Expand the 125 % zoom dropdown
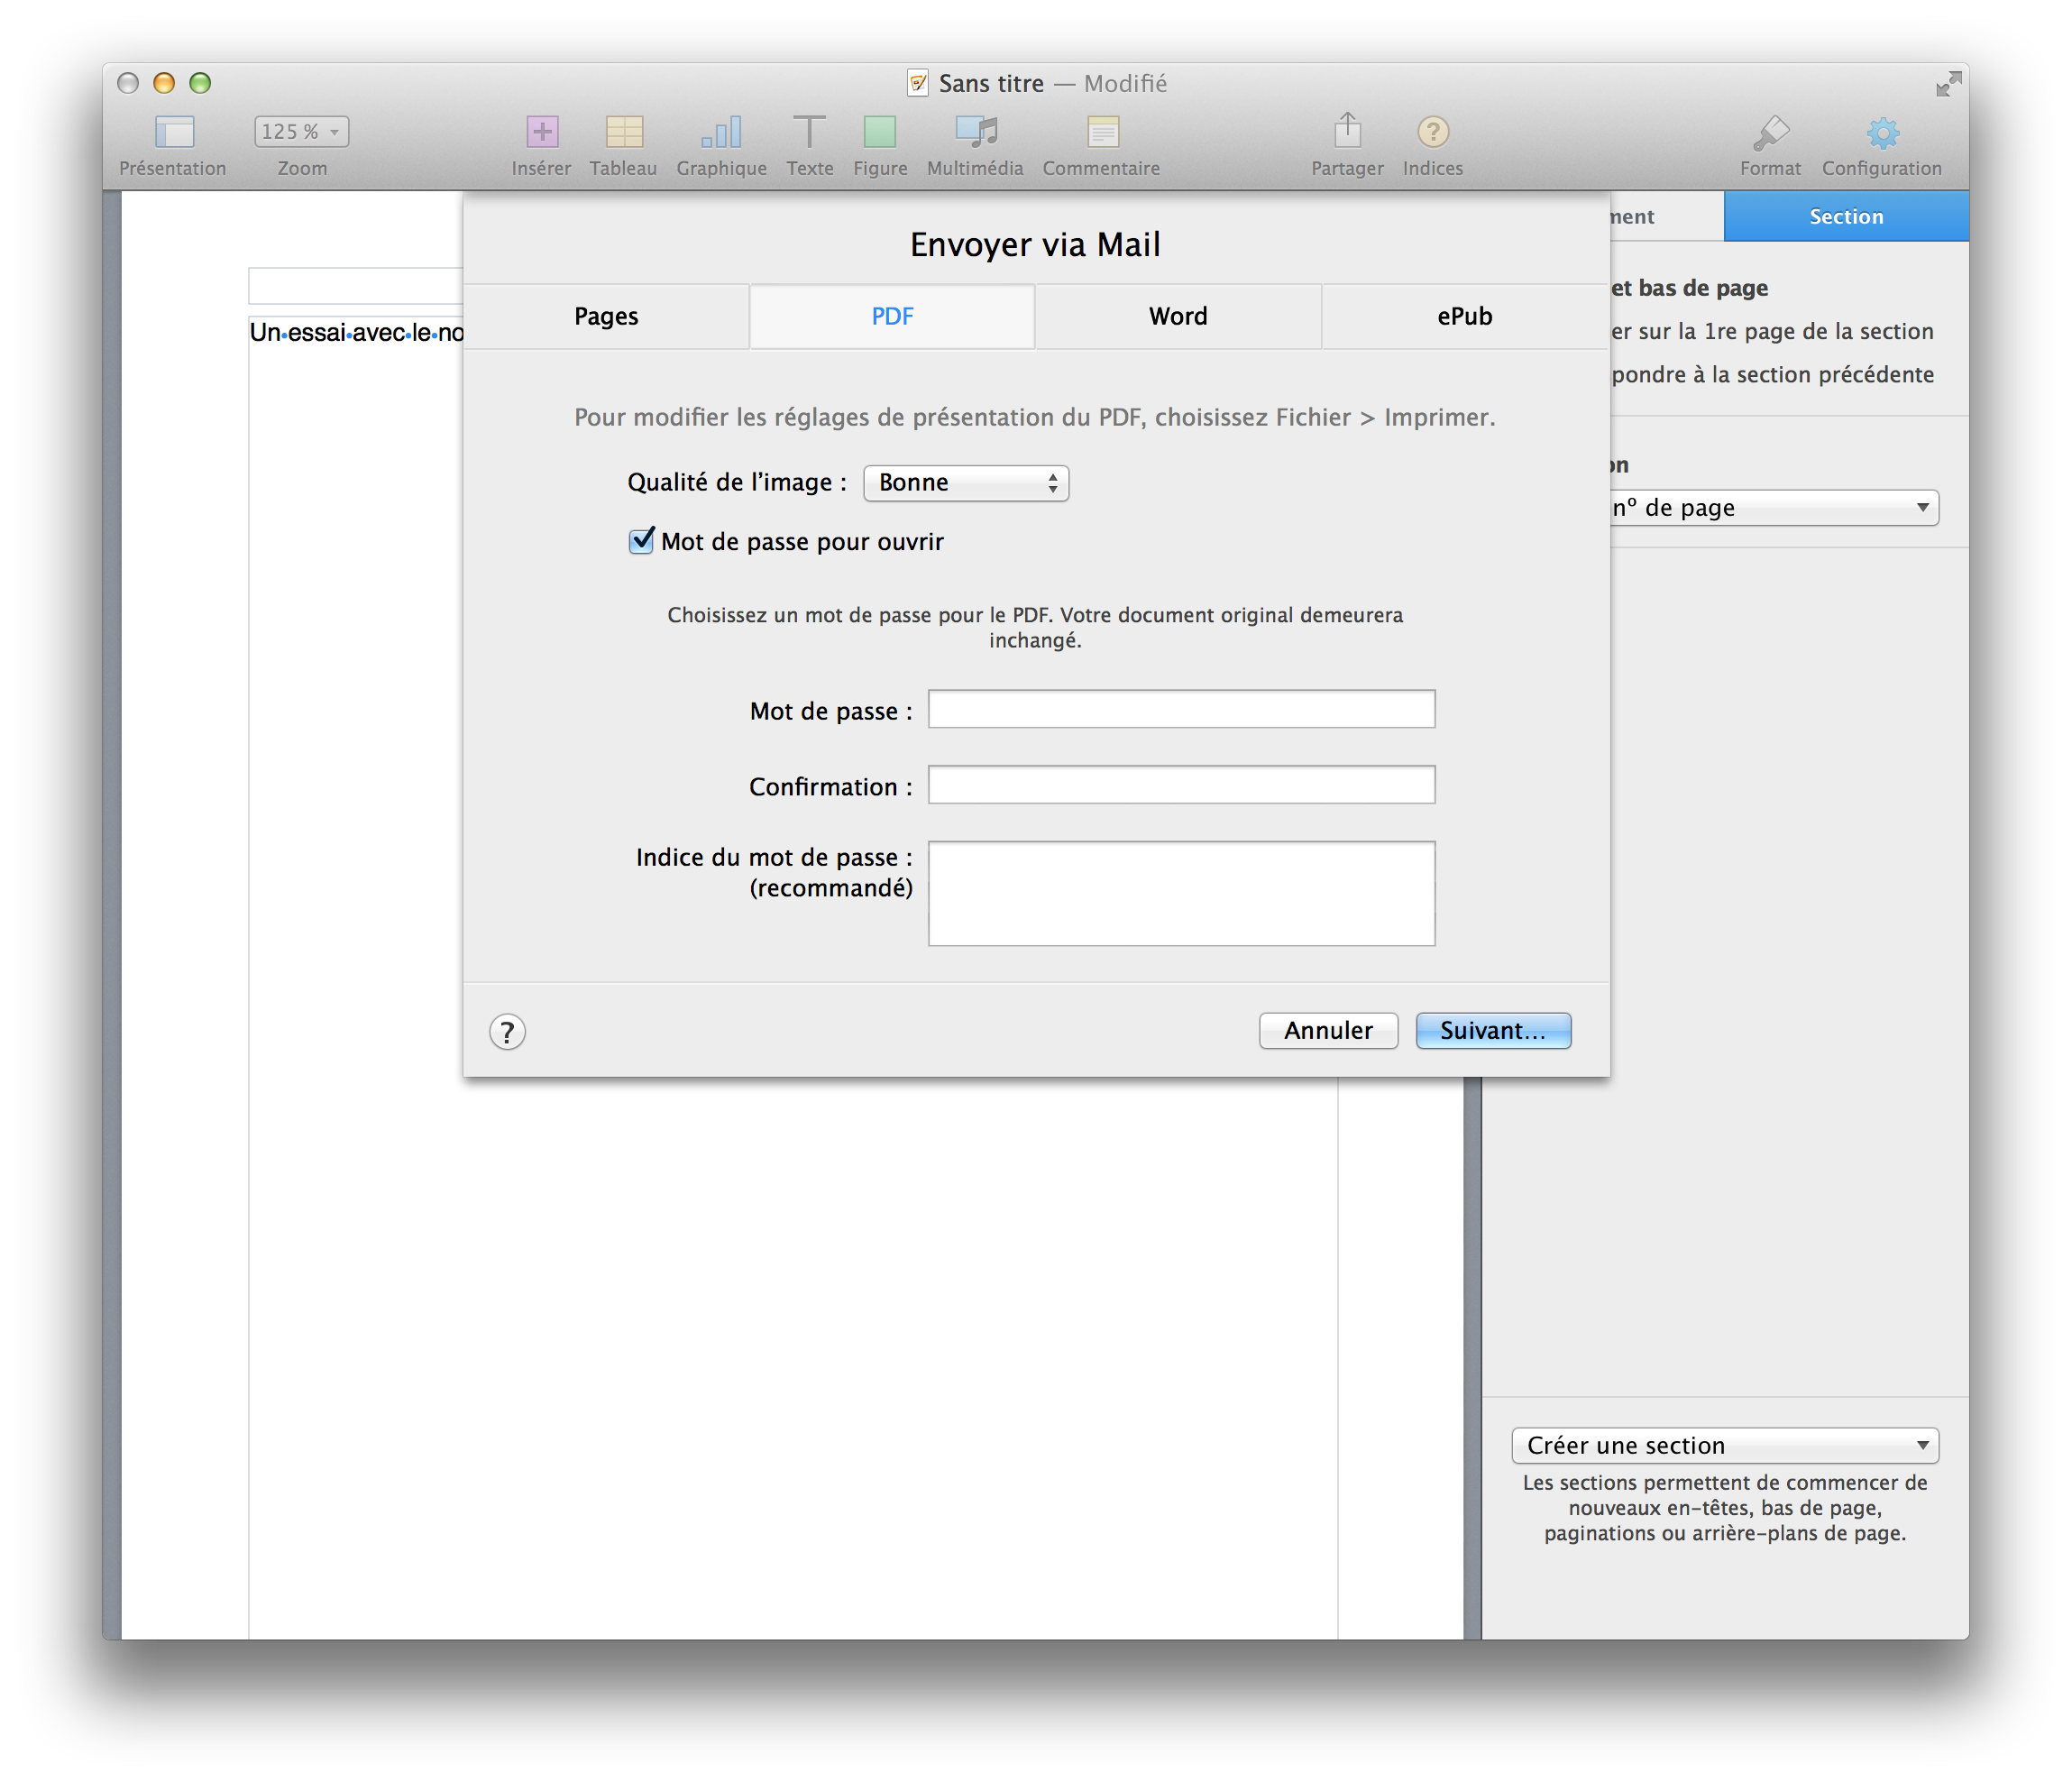The height and width of the screenshot is (1782, 2072). (301, 132)
